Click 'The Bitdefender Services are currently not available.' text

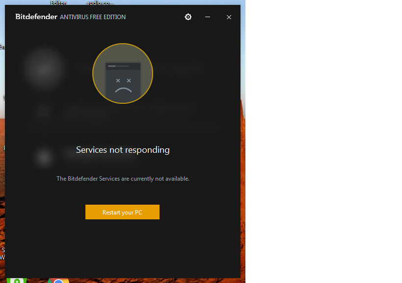(123, 179)
